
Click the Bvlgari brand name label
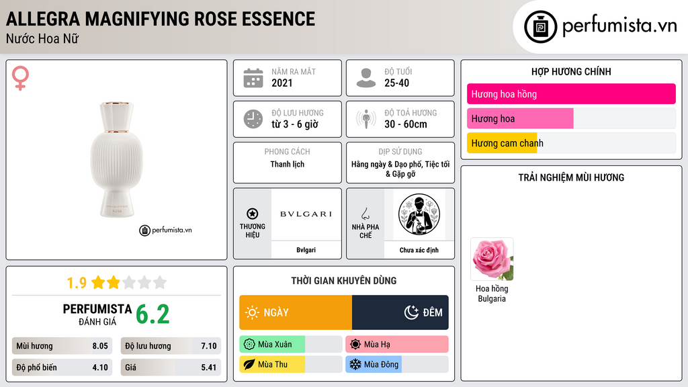coord(306,250)
